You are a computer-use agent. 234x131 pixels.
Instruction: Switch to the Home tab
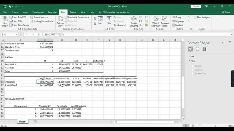[15, 12]
